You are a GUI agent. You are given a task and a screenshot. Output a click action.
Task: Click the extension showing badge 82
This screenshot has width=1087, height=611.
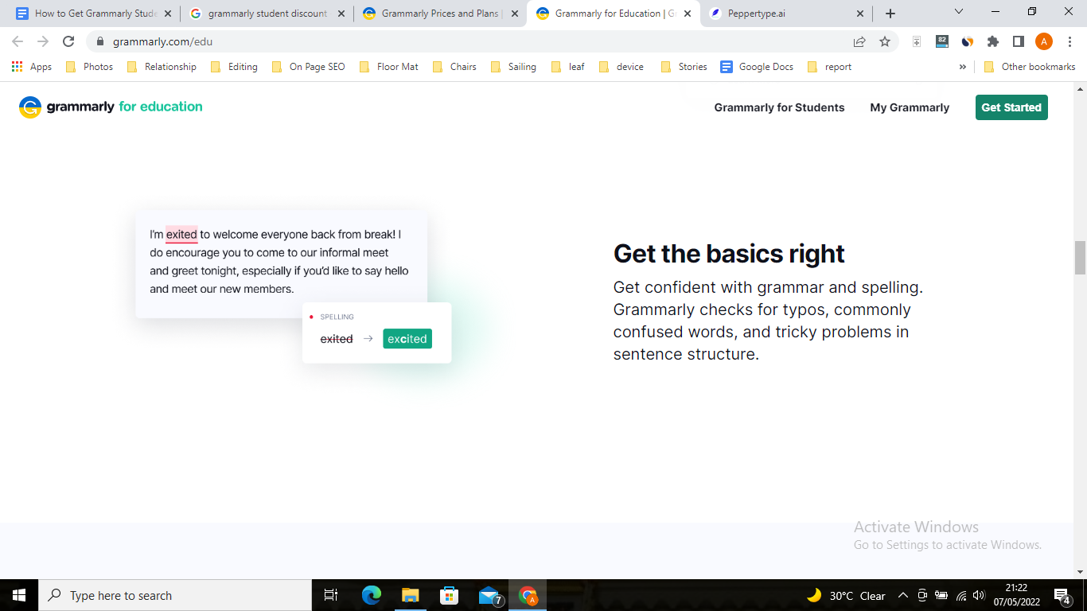tap(942, 41)
